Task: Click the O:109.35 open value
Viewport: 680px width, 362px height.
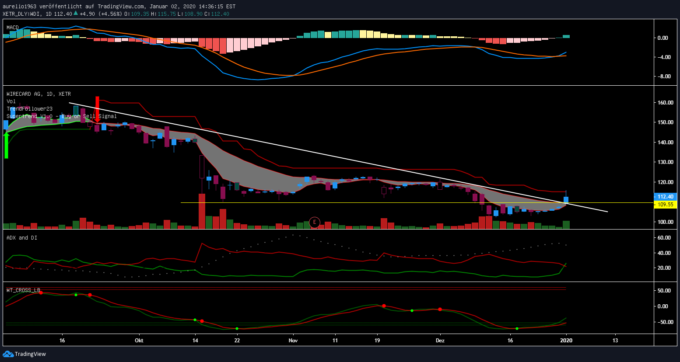Action: tap(137, 14)
